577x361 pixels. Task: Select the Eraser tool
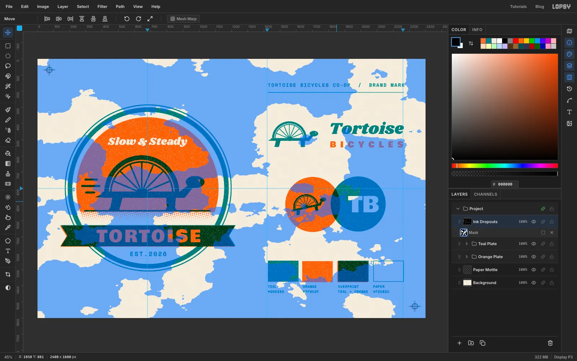click(x=8, y=140)
